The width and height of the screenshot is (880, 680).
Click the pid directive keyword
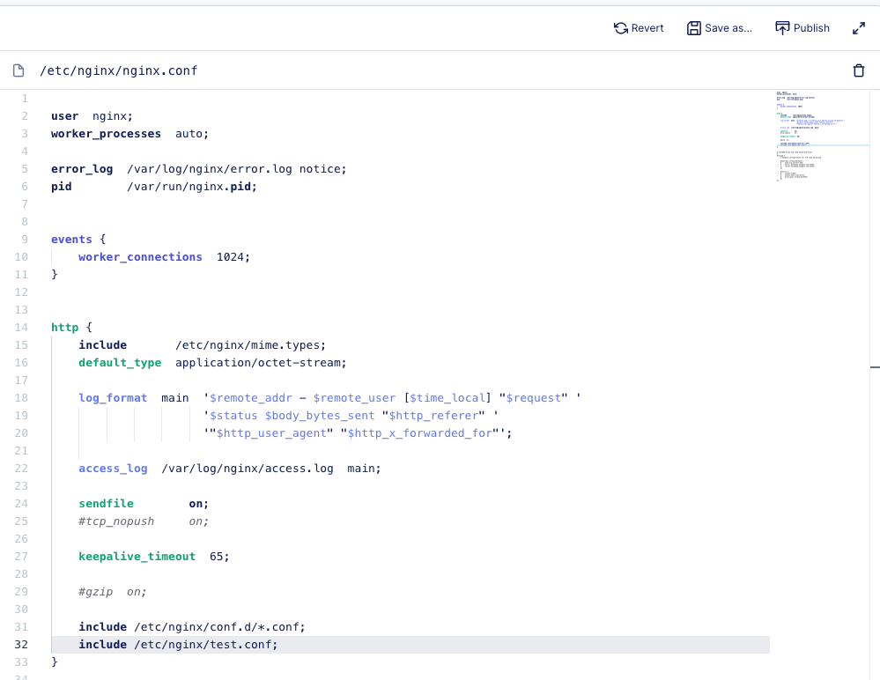point(61,187)
